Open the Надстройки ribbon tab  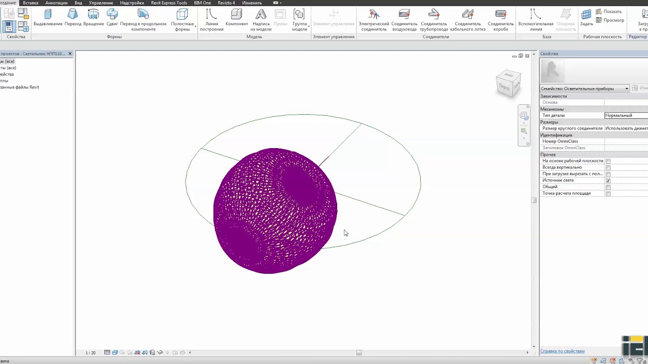tap(132, 3)
